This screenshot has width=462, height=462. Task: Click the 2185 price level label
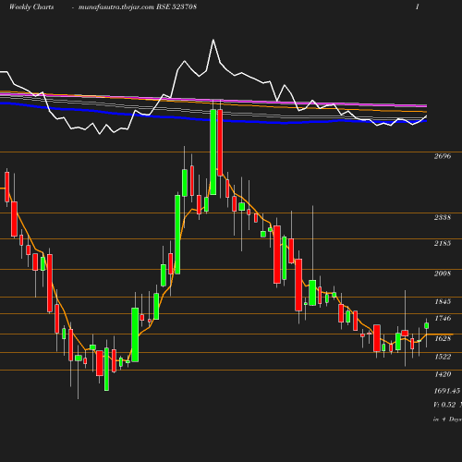(443, 243)
